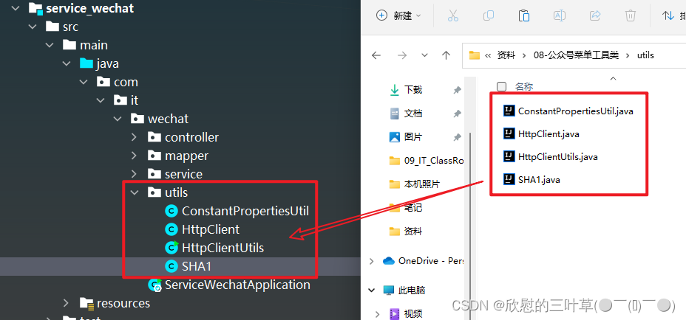This screenshot has width=686, height=320.
Task: Collapse the utils package chevron
Action: 135,192
